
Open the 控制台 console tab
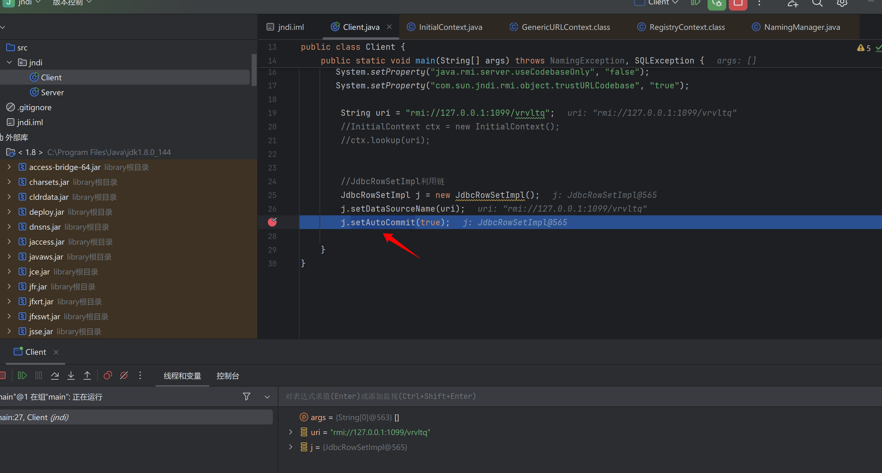(228, 376)
